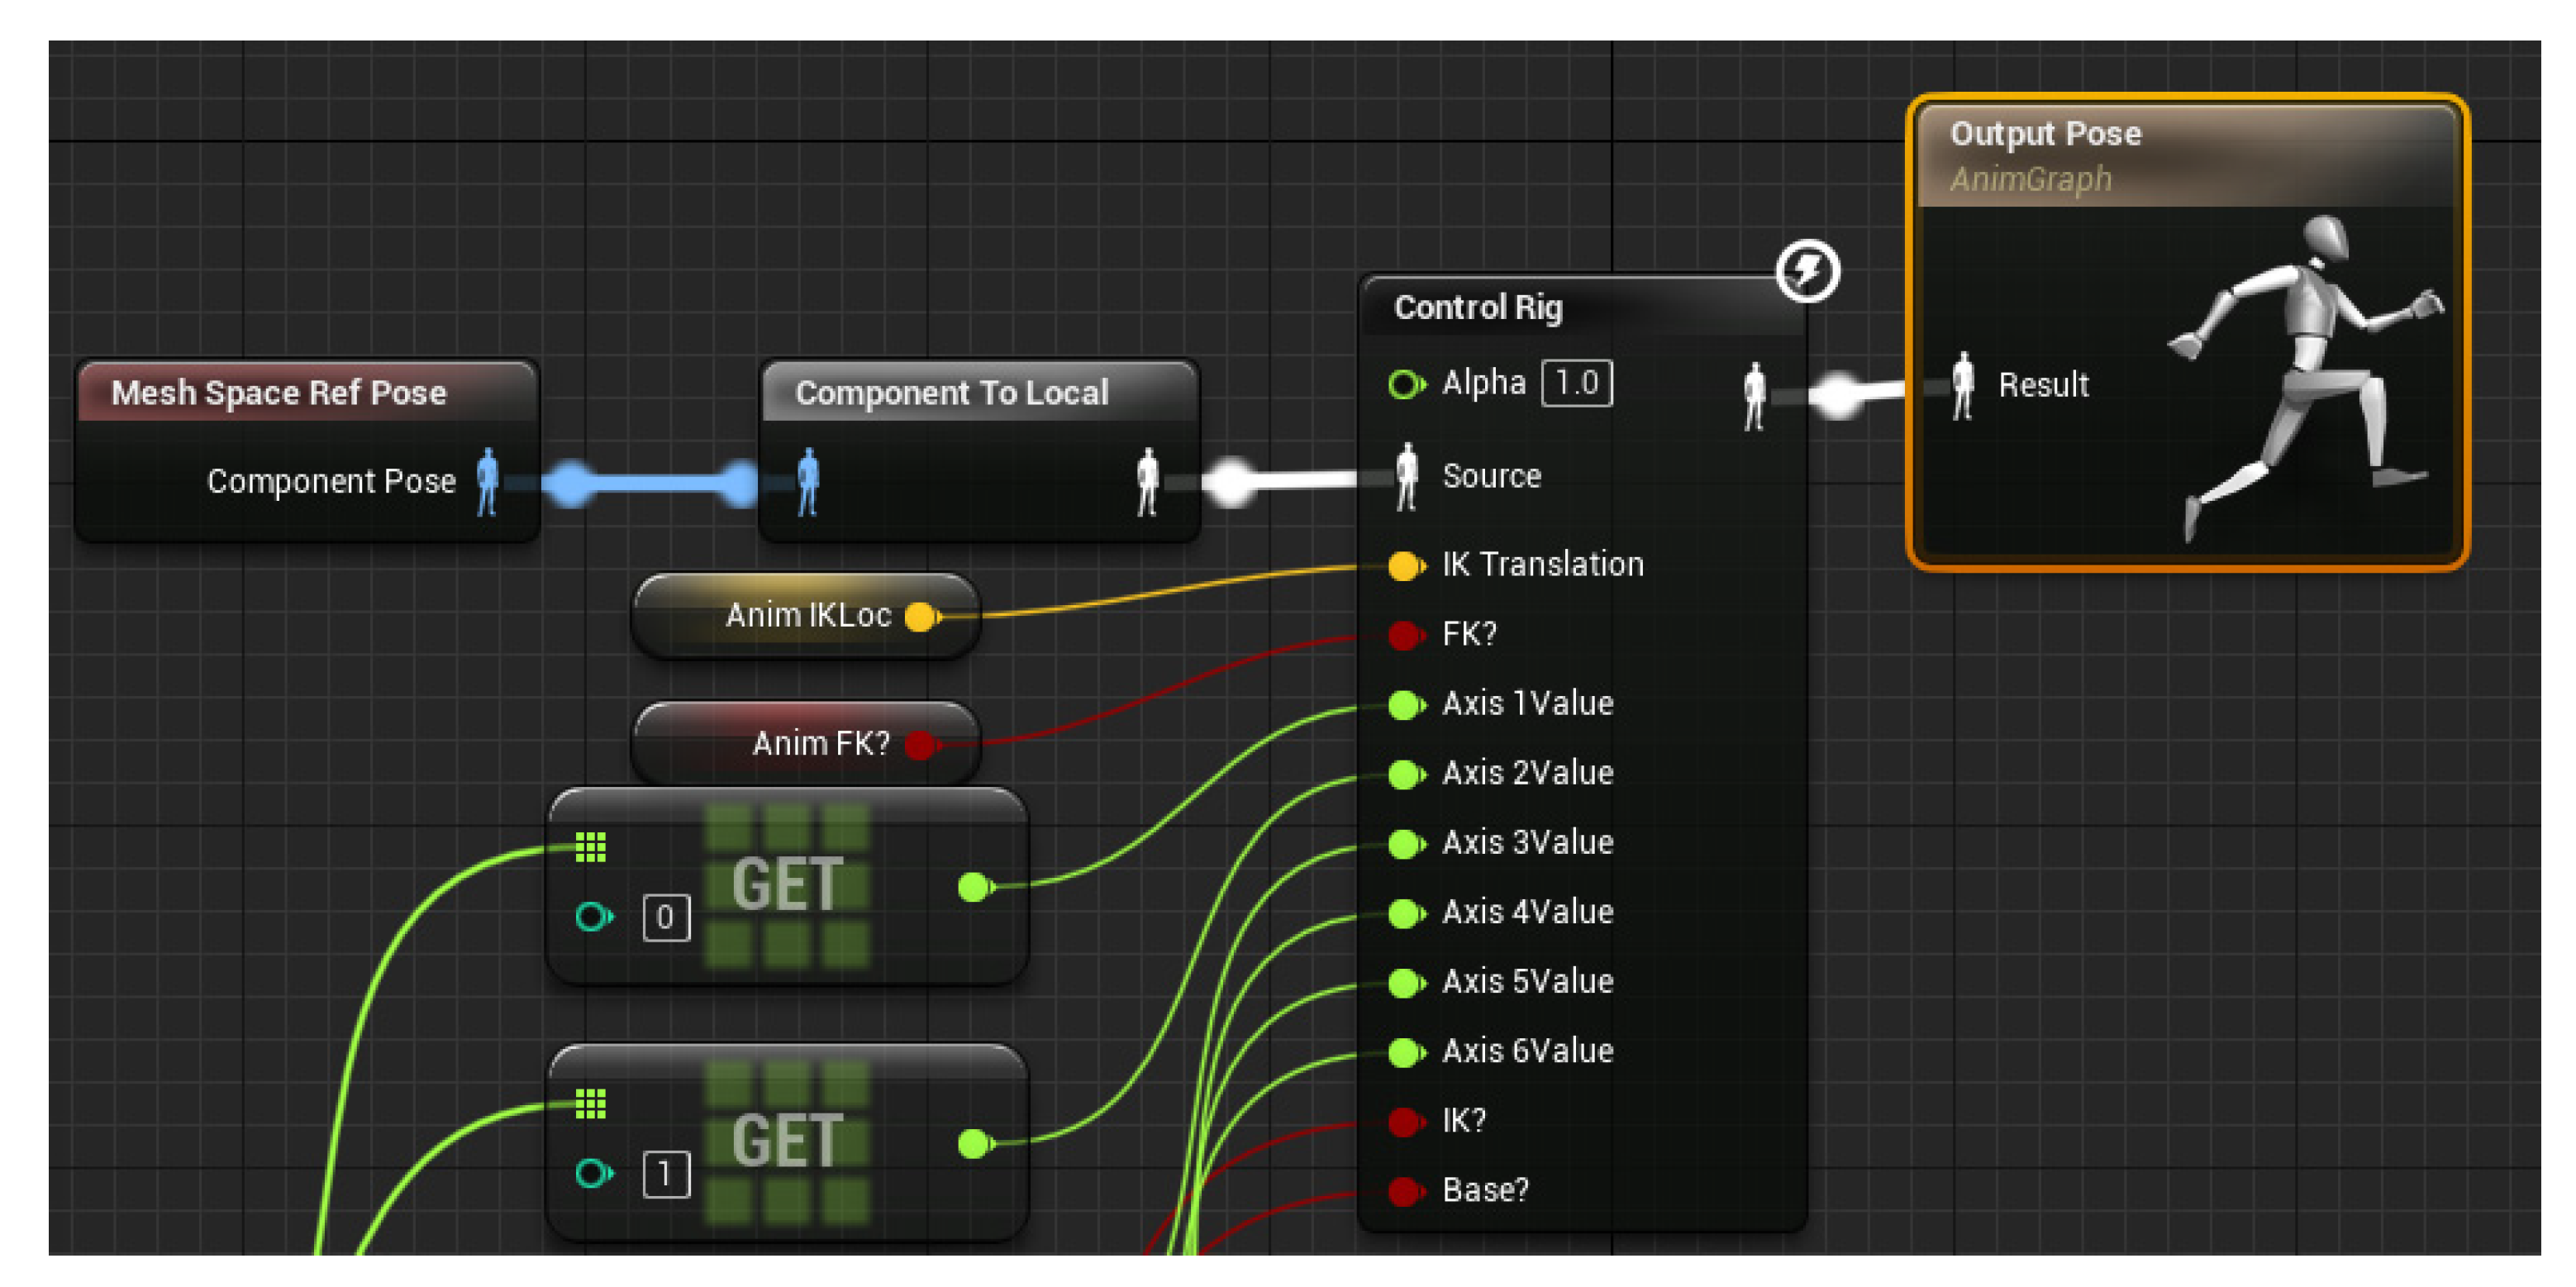Click the Control Rig Source pose pin
This screenshot has height=1287, width=2576.
click(1406, 476)
